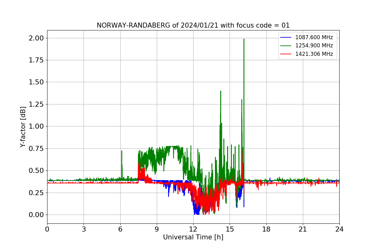Click the 15 hour x-axis tick label
Image resolution: width=377 pixels, height=251 pixels.
coord(230,229)
